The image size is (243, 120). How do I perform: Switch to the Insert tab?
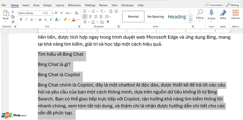(26, 5)
